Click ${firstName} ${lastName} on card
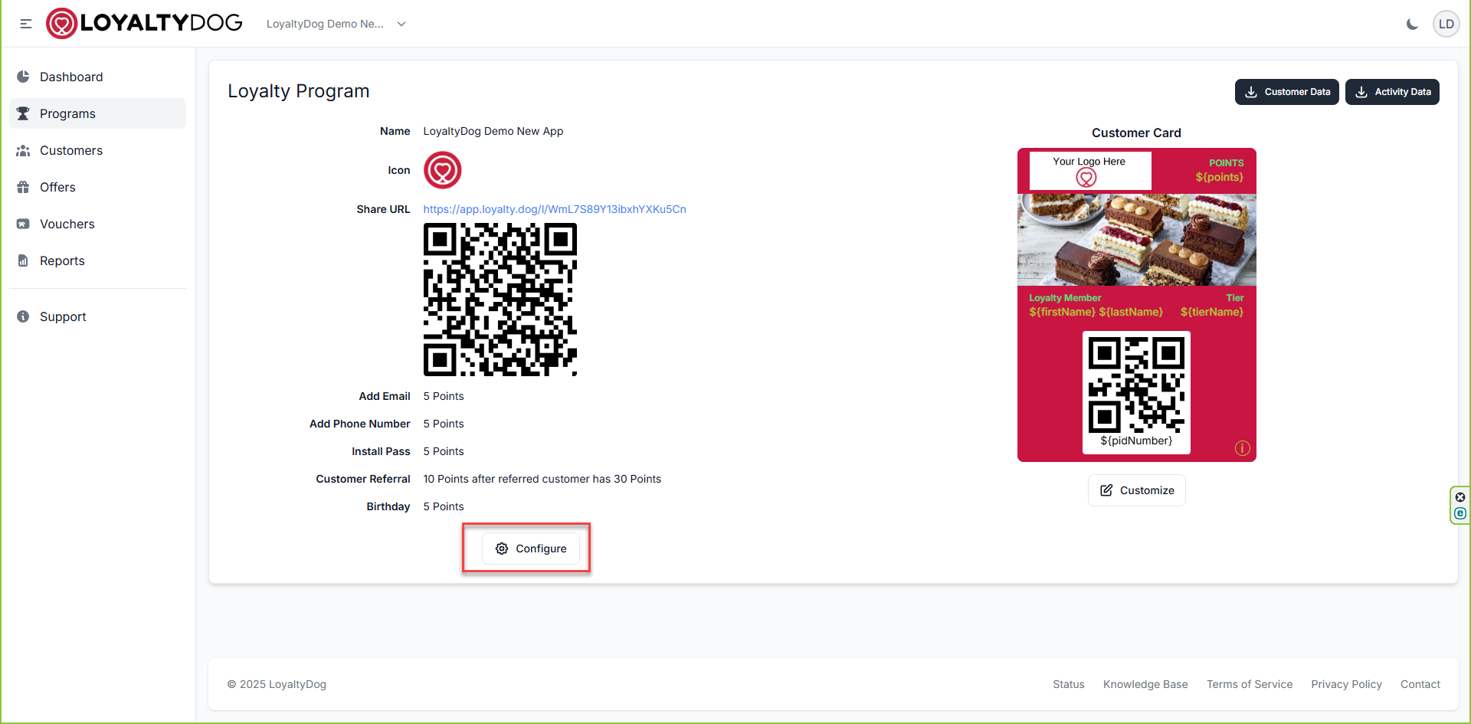Screen dimensions: 1471x724 [x=1096, y=312]
